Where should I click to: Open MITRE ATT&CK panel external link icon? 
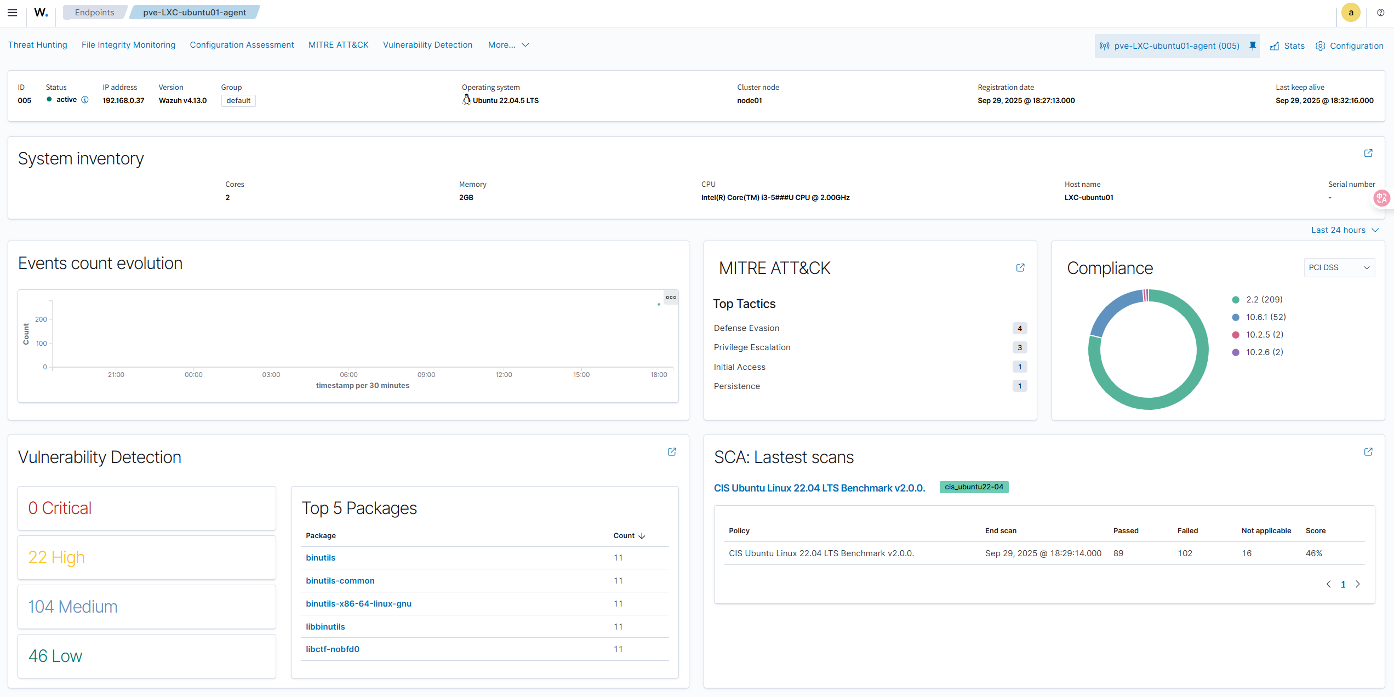[1020, 267]
